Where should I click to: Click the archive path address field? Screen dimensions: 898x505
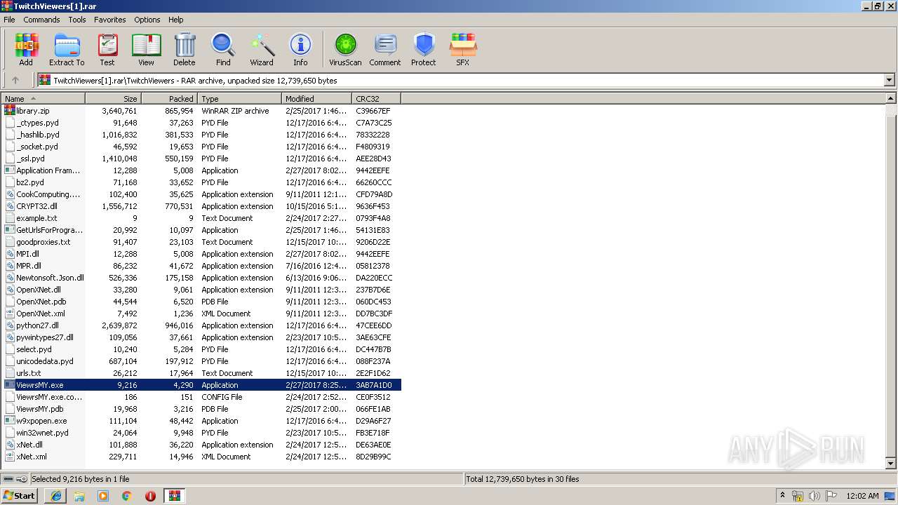pos(461,80)
